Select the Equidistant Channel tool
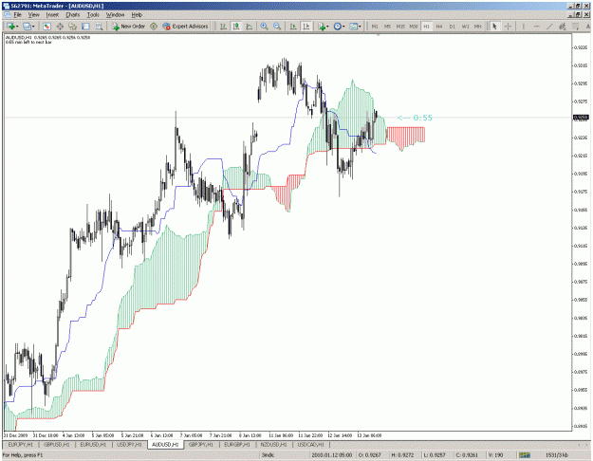This screenshot has height=461, width=593. (563, 27)
